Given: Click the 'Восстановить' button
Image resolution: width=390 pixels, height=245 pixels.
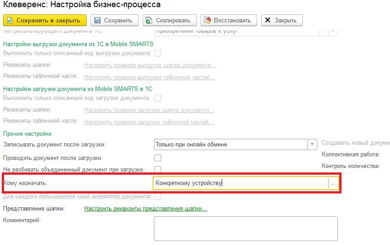Looking at the screenshot, I should point(228,20).
